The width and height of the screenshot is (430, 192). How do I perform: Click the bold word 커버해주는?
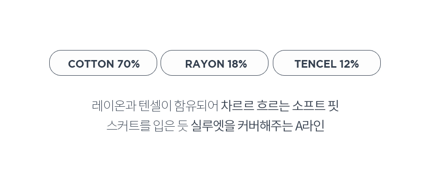[x=265, y=126]
